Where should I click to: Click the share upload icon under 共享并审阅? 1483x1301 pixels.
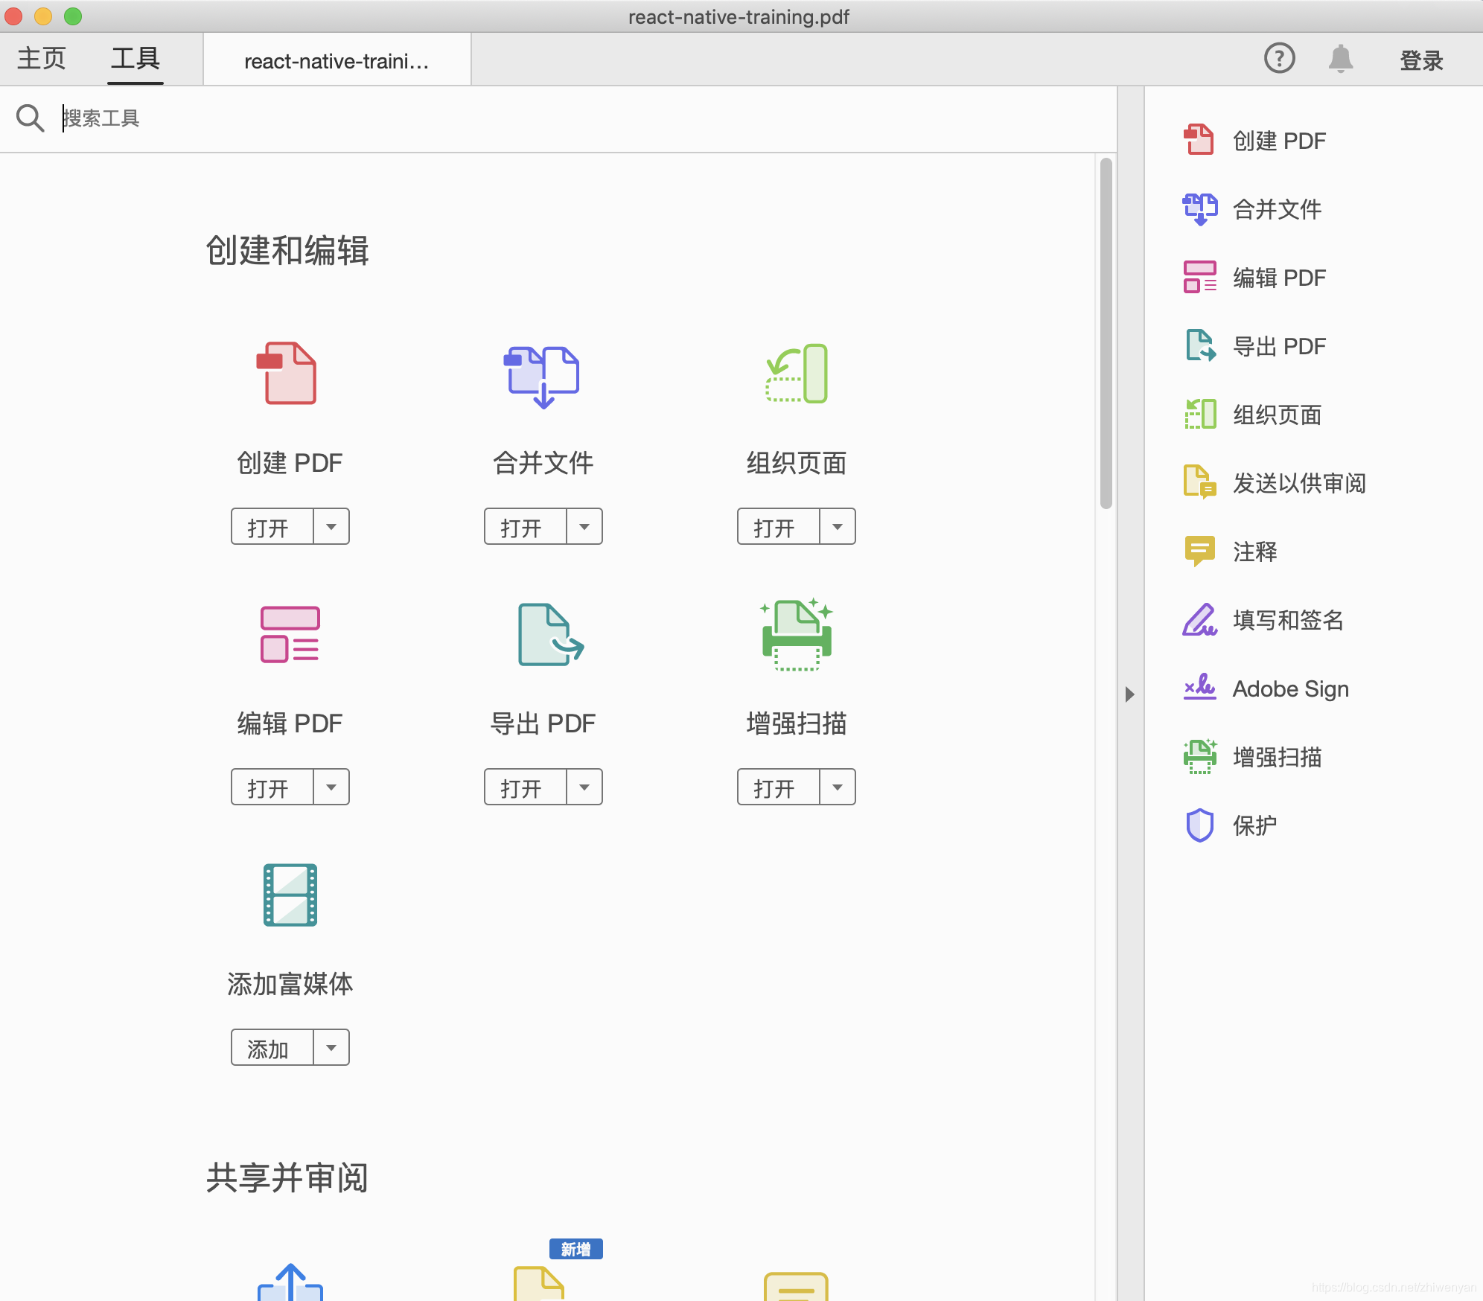tap(290, 1282)
